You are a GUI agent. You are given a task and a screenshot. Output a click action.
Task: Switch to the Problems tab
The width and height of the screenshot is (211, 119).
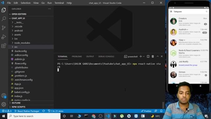[x=77, y=57]
